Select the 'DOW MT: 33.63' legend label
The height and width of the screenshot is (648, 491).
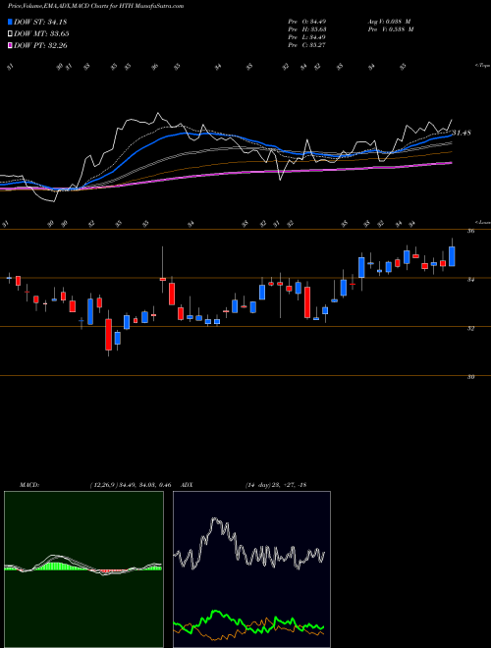point(41,34)
